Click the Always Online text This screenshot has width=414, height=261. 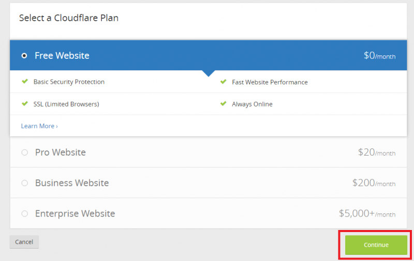252,104
